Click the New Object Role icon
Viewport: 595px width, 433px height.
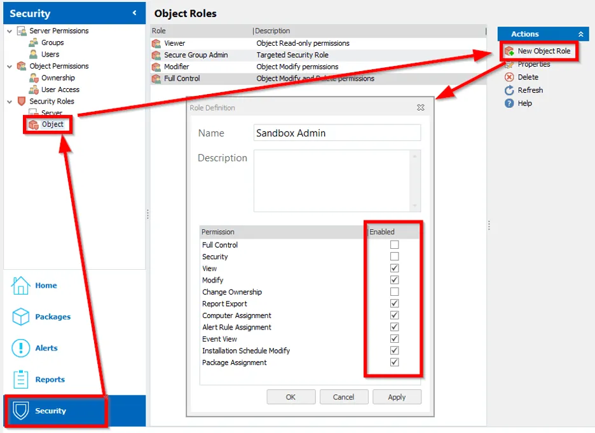point(509,51)
